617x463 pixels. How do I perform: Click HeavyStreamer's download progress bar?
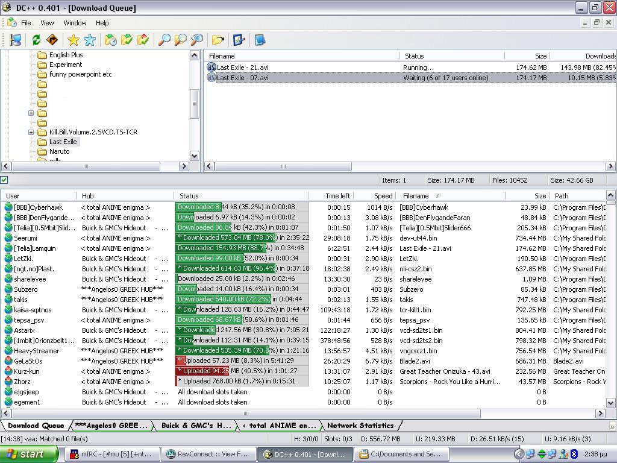tap(242, 350)
